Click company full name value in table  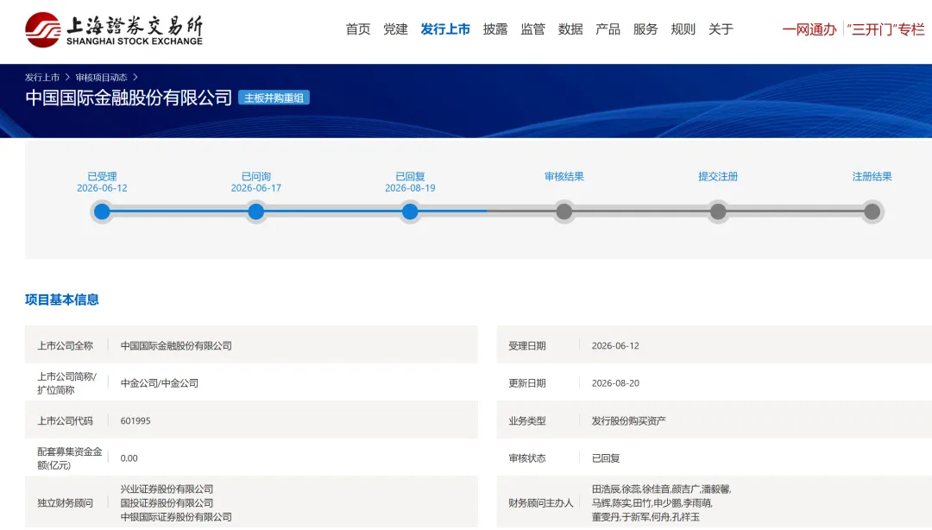coord(176,345)
